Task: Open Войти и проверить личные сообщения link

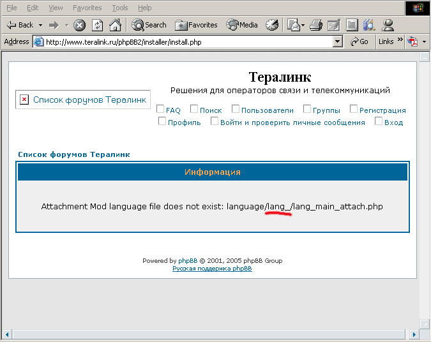Action: [x=292, y=123]
